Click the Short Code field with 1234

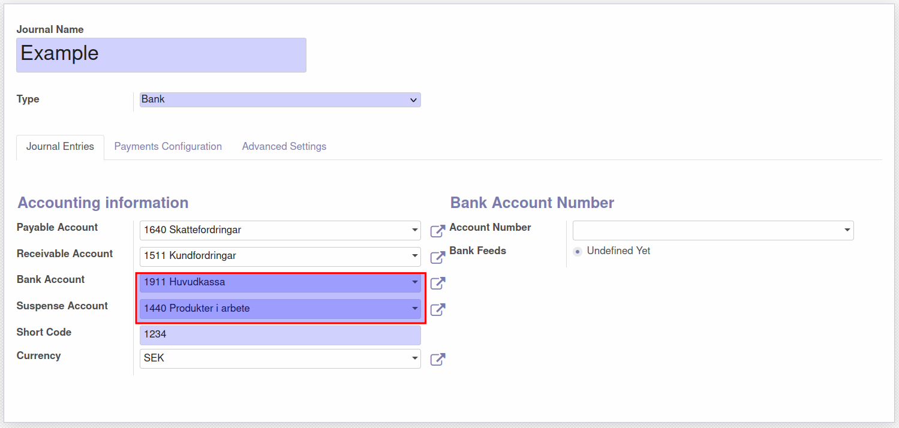(x=280, y=335)
